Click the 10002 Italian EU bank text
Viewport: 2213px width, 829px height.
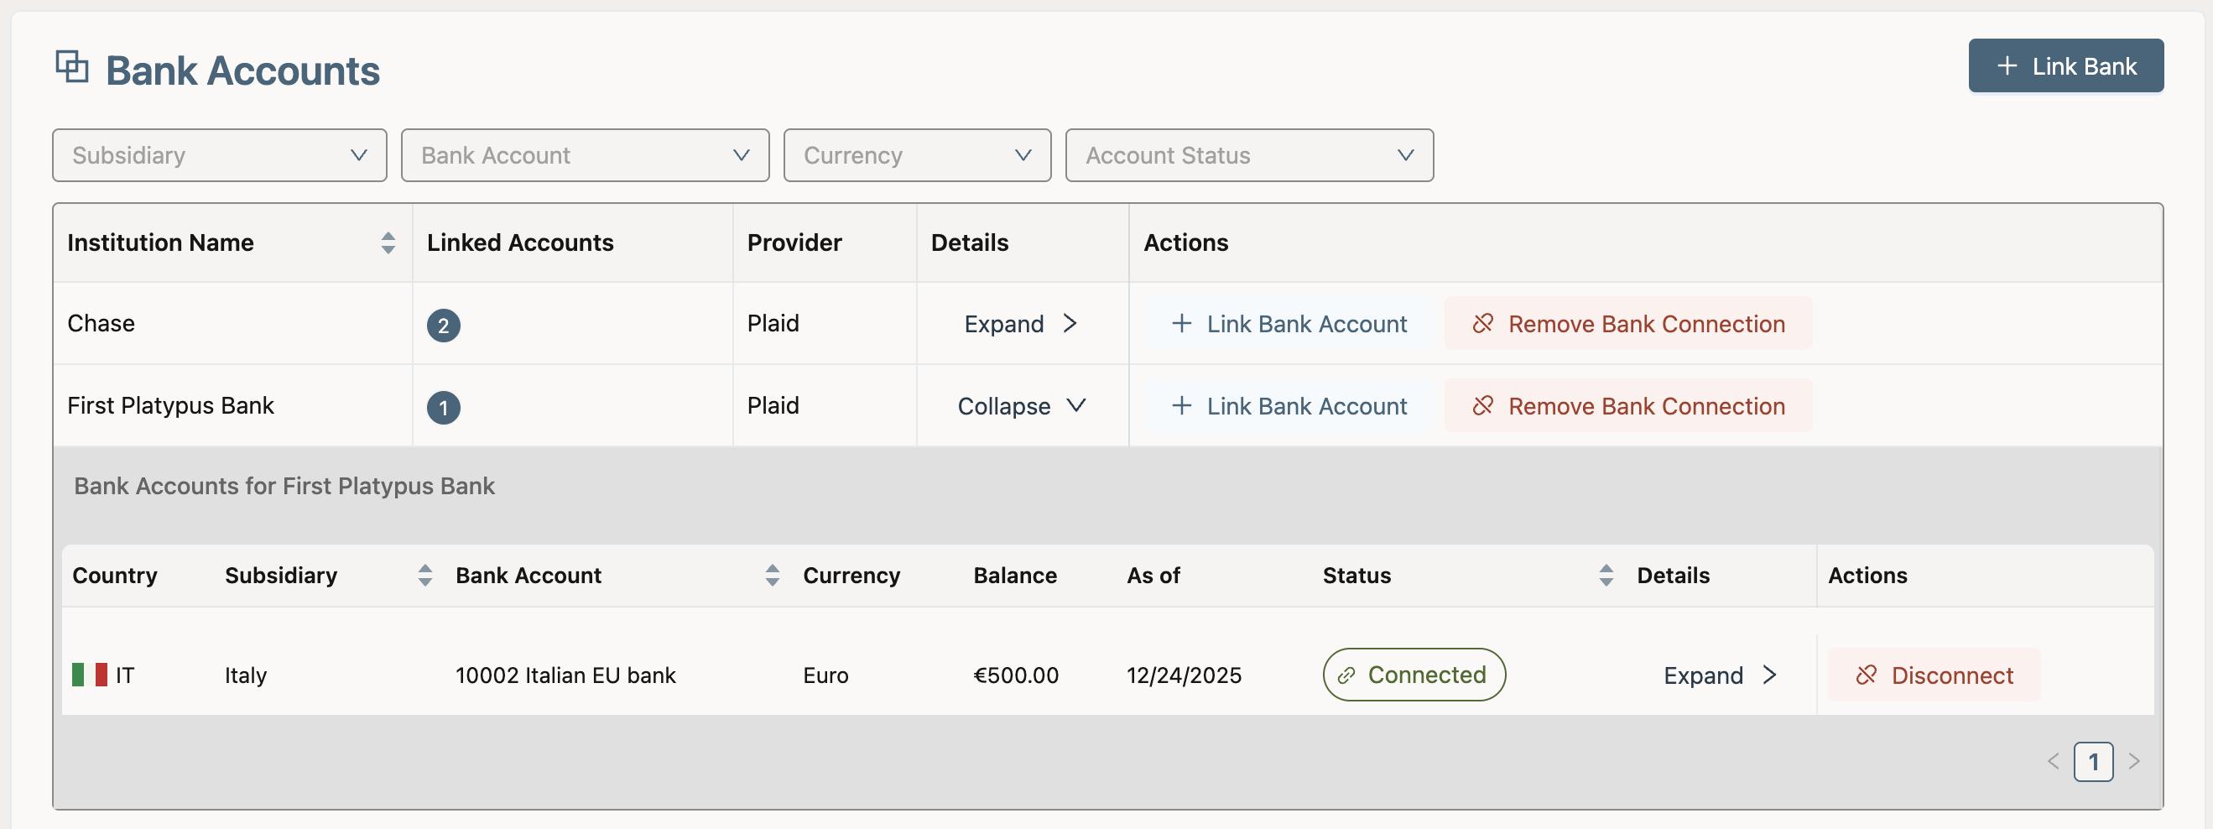click(565, 675)
